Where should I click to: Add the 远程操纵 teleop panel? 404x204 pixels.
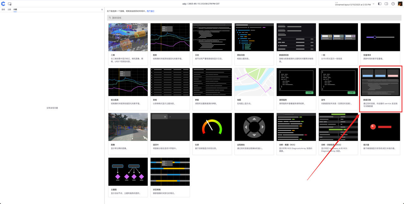(x=254, y=133)
